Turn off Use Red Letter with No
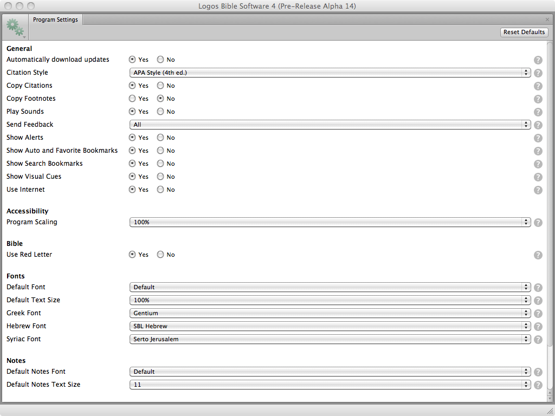The image size is (555, 416). pyautogui.click(x=160, y=255)
